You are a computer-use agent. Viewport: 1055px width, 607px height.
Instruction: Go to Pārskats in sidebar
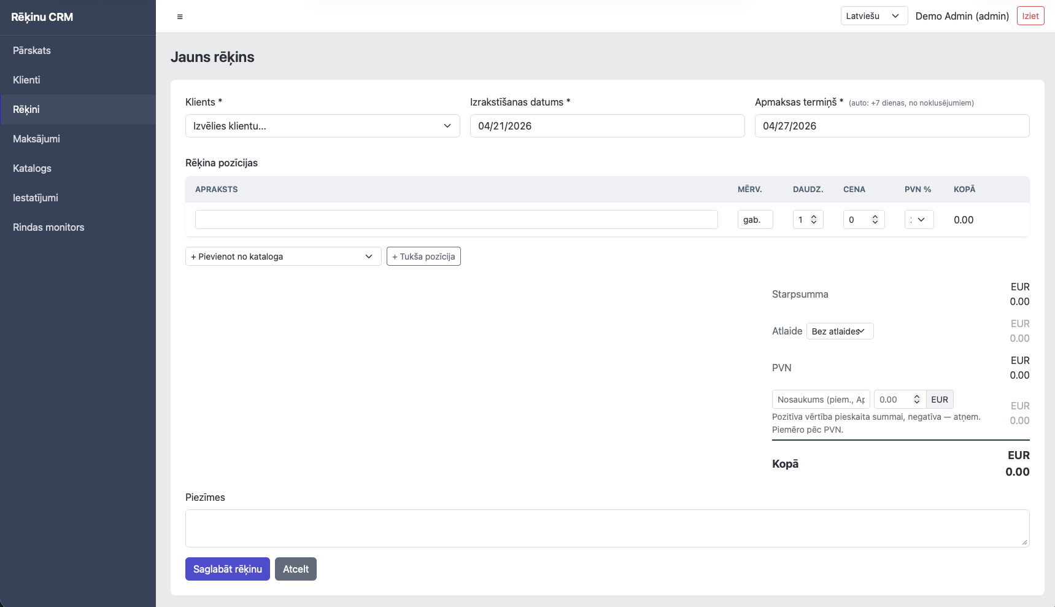point(32,50)
